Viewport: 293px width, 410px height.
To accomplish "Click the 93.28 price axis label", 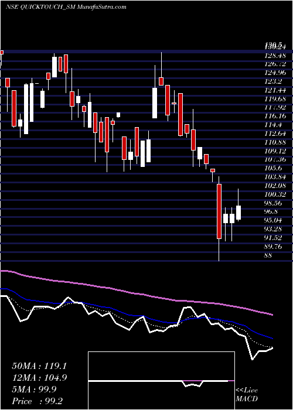I will point(274,229).
